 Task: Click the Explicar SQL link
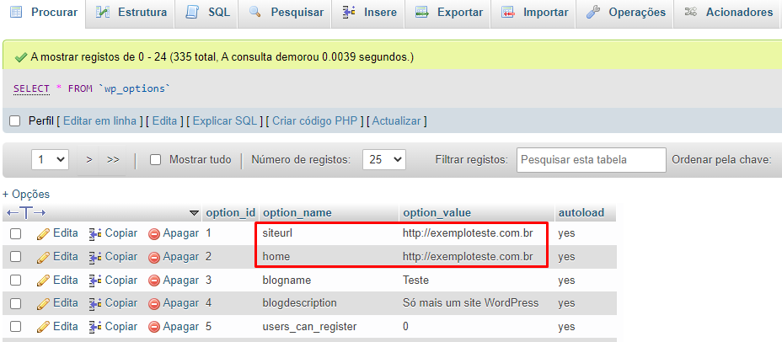[225, 120]
